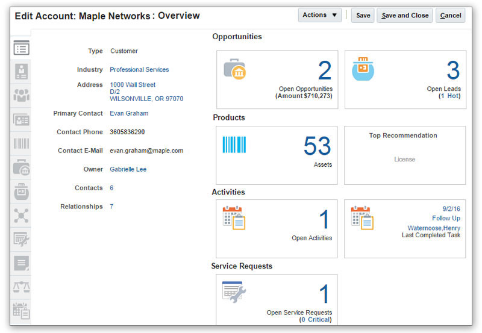This screenshot has width=482, height=333.
Task: Open the 1000 Wall Street address link
Action: 133,85
